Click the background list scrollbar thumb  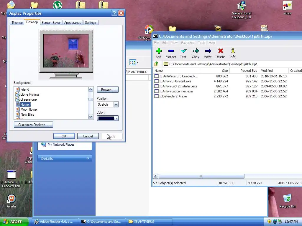pos(91,99)
